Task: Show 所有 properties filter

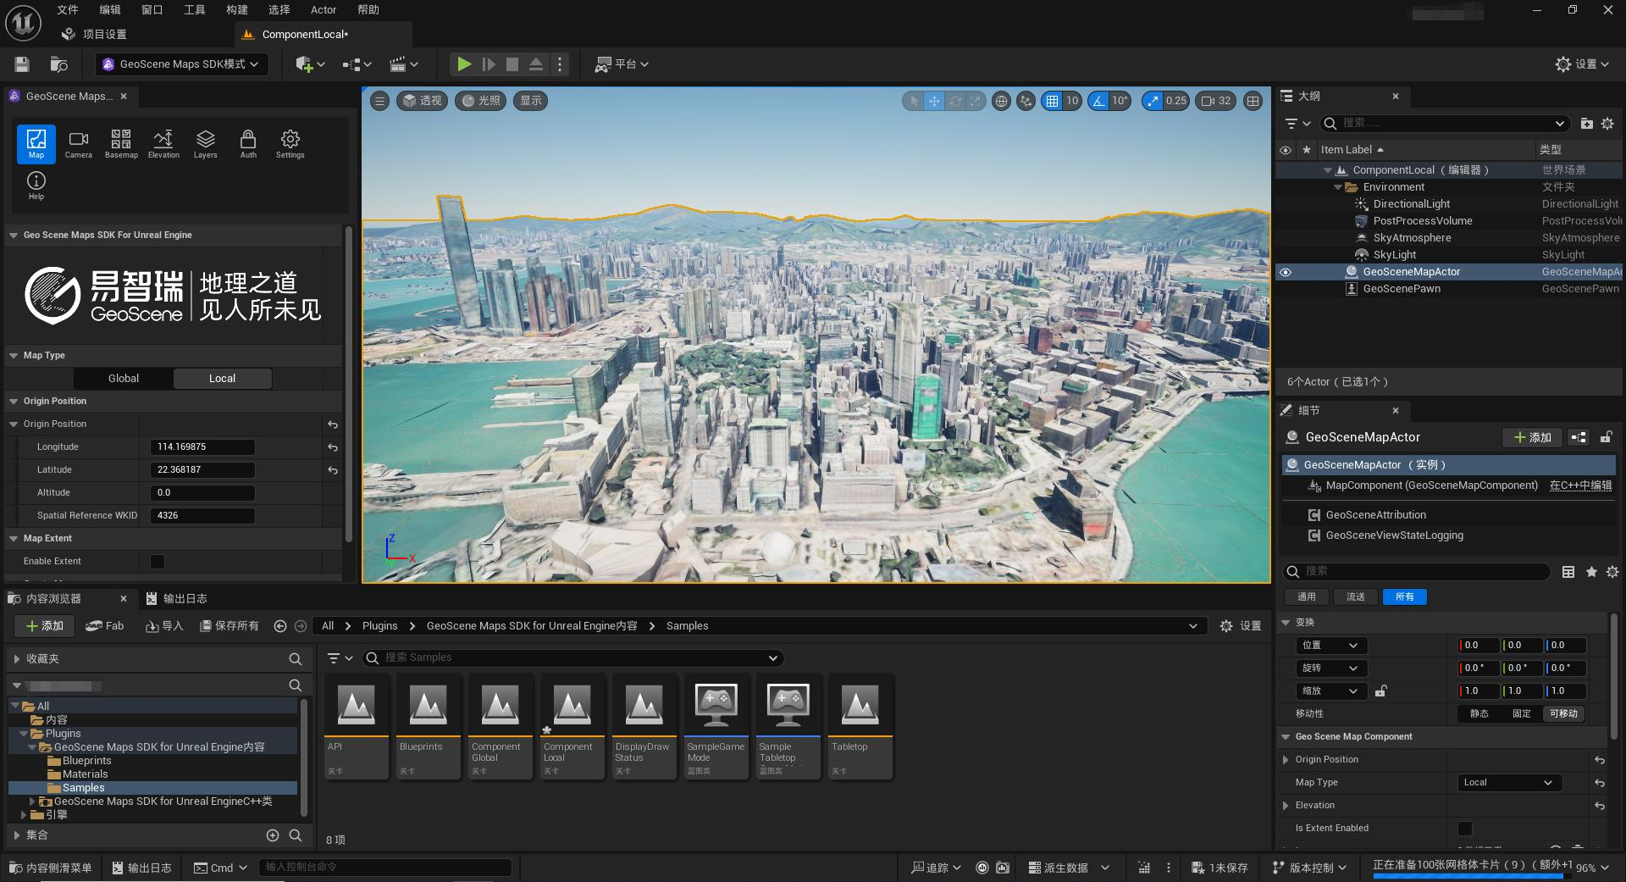Action: coord(1405,597)
